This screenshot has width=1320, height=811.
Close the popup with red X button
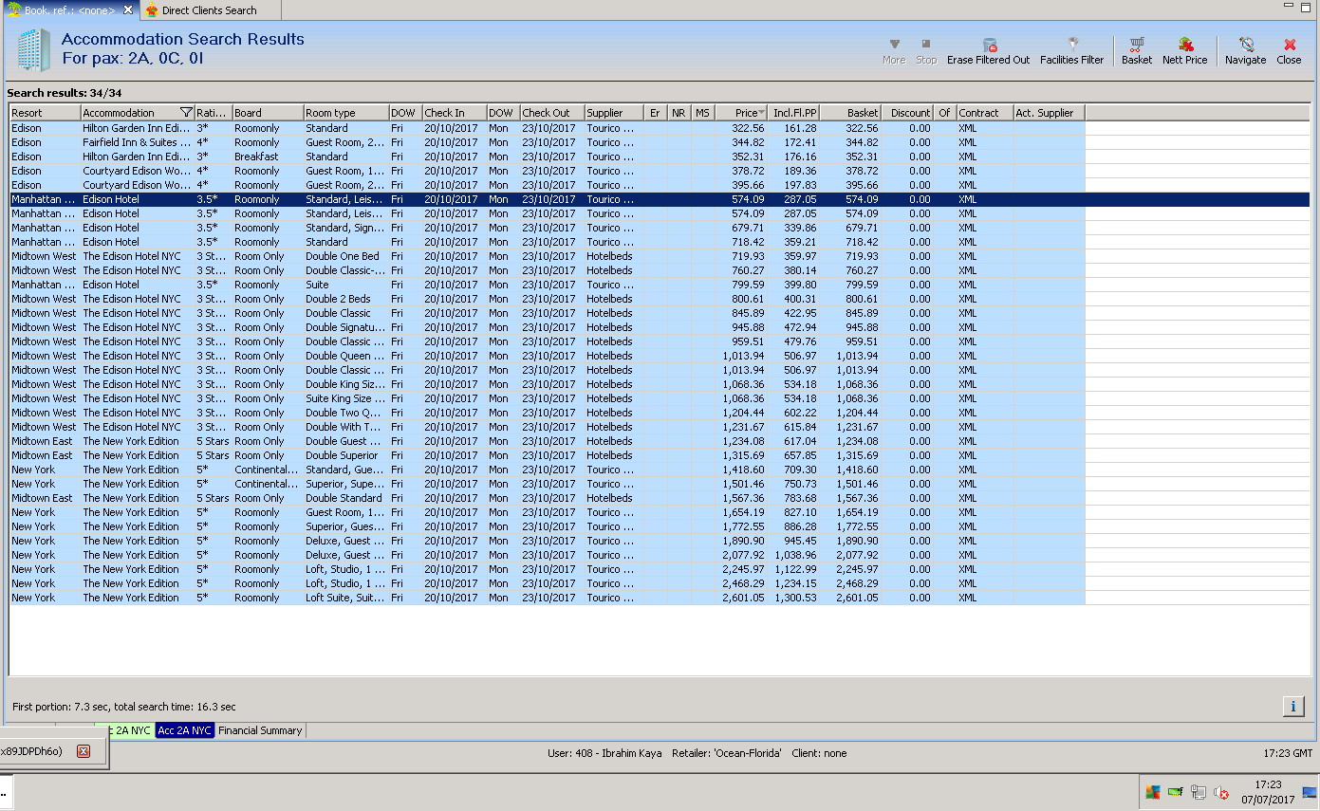83,751
